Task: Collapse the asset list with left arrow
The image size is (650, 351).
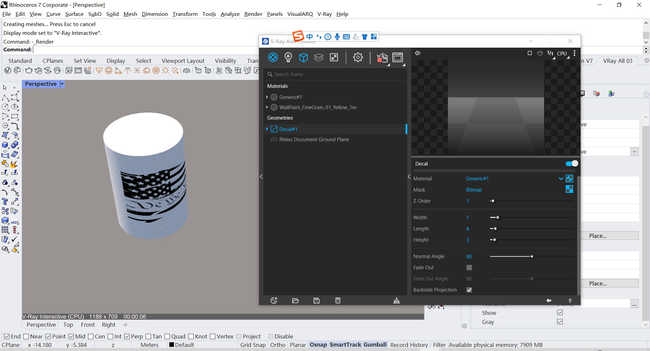Action: [261, 176]
